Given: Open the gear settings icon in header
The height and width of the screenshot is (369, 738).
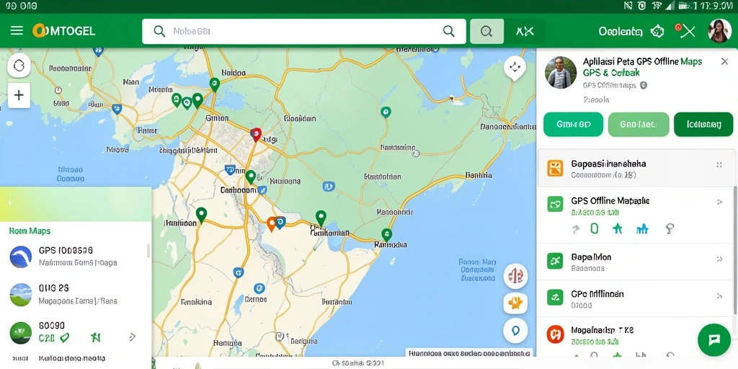Looking at the screenshot, I should coord(657,32).
